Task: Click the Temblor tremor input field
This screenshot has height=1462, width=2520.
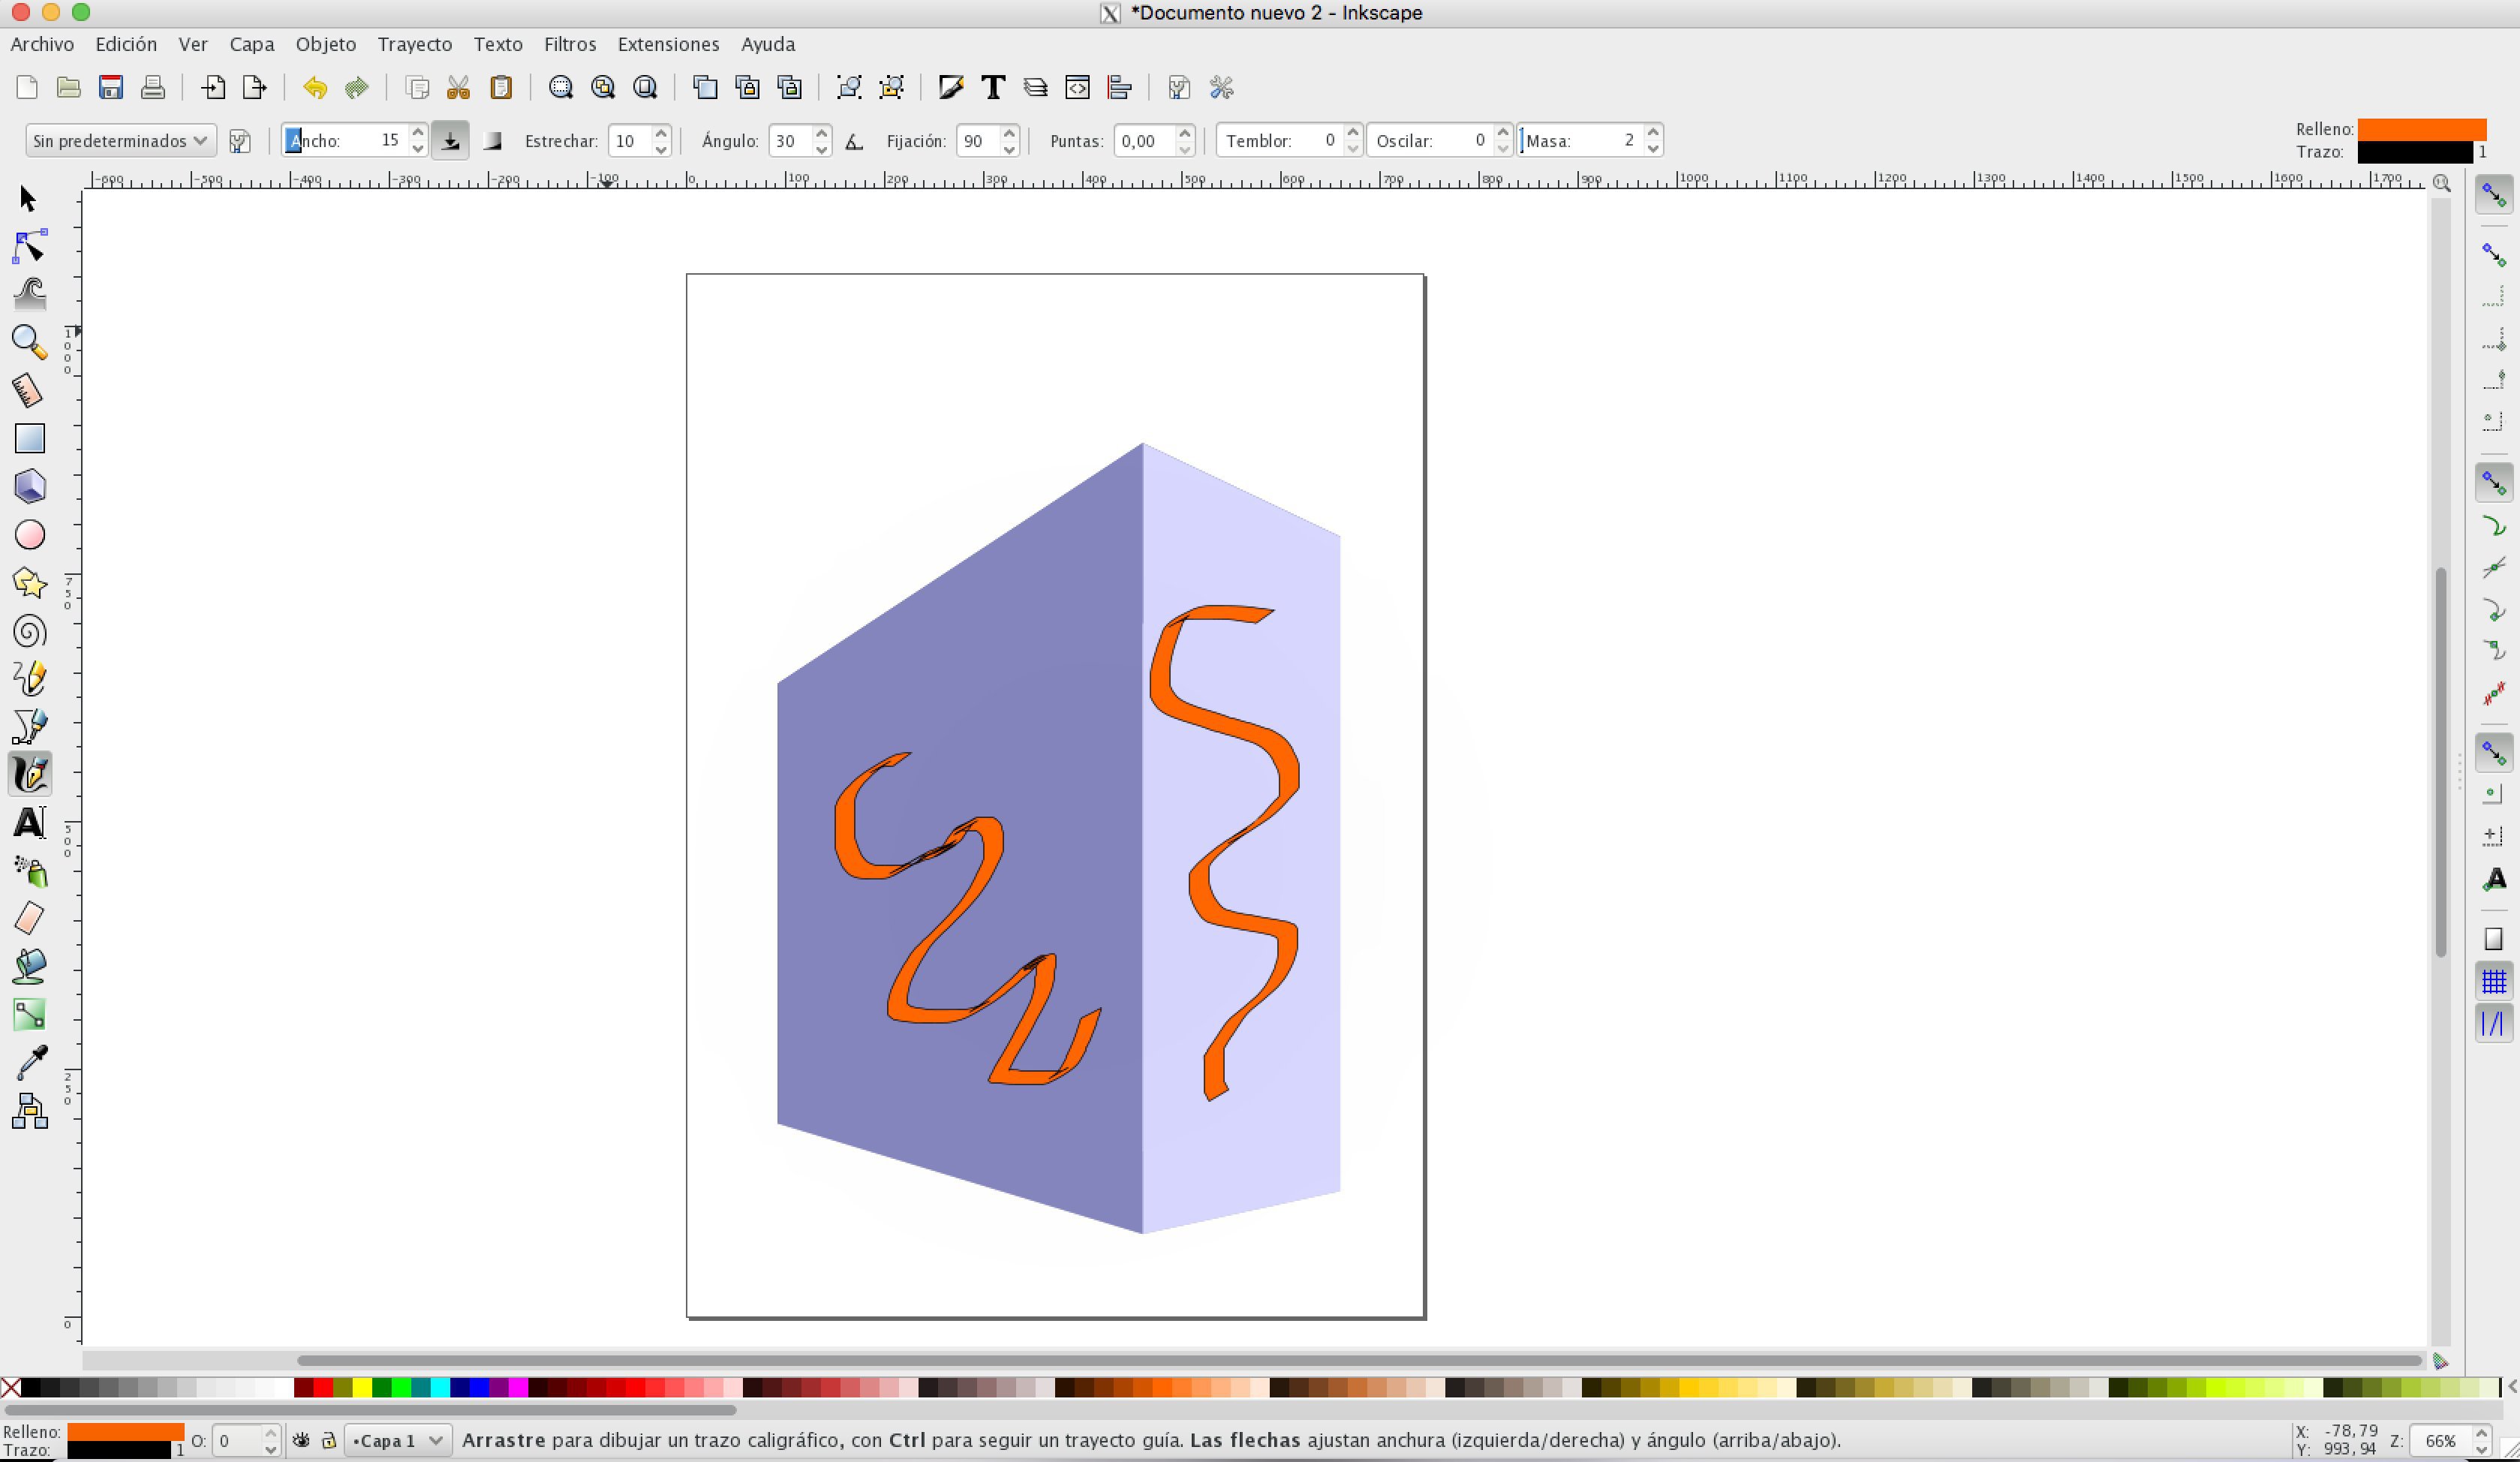Action: [x=1280, y=141]
